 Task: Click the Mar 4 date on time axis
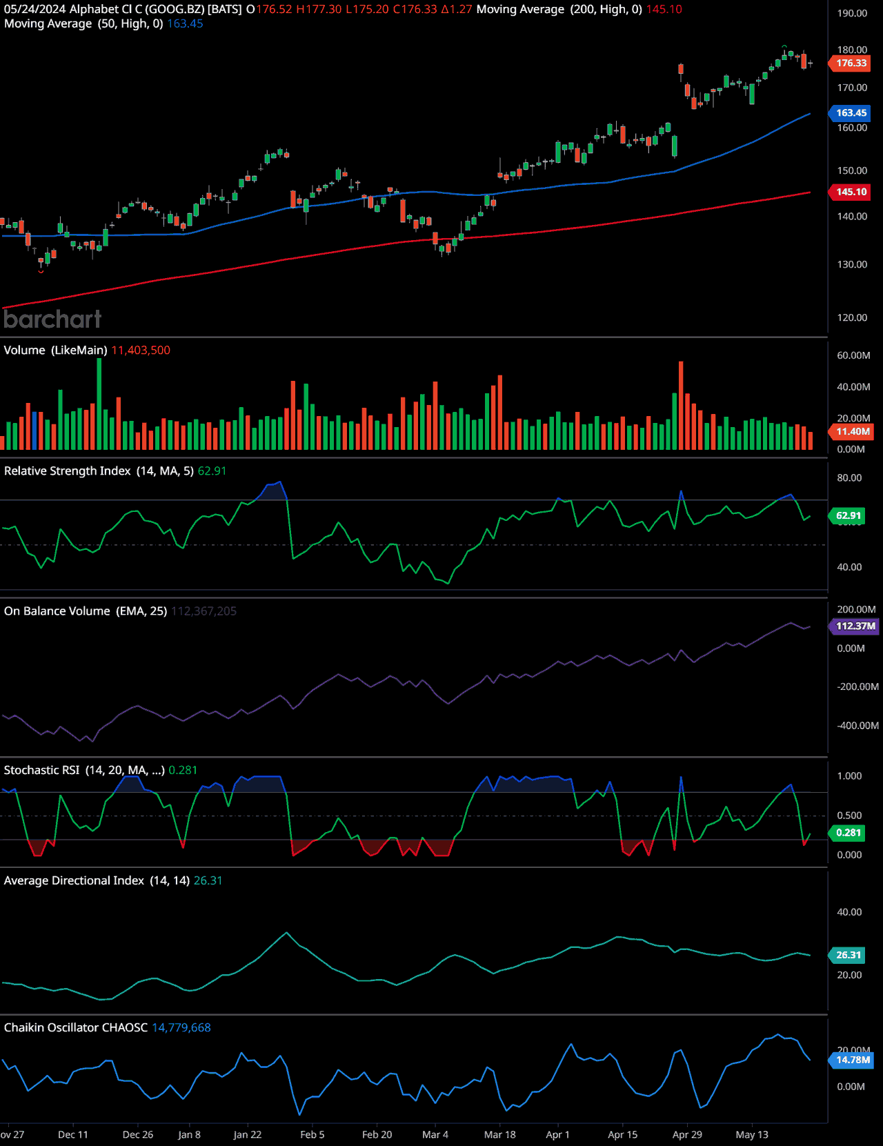435,1134
